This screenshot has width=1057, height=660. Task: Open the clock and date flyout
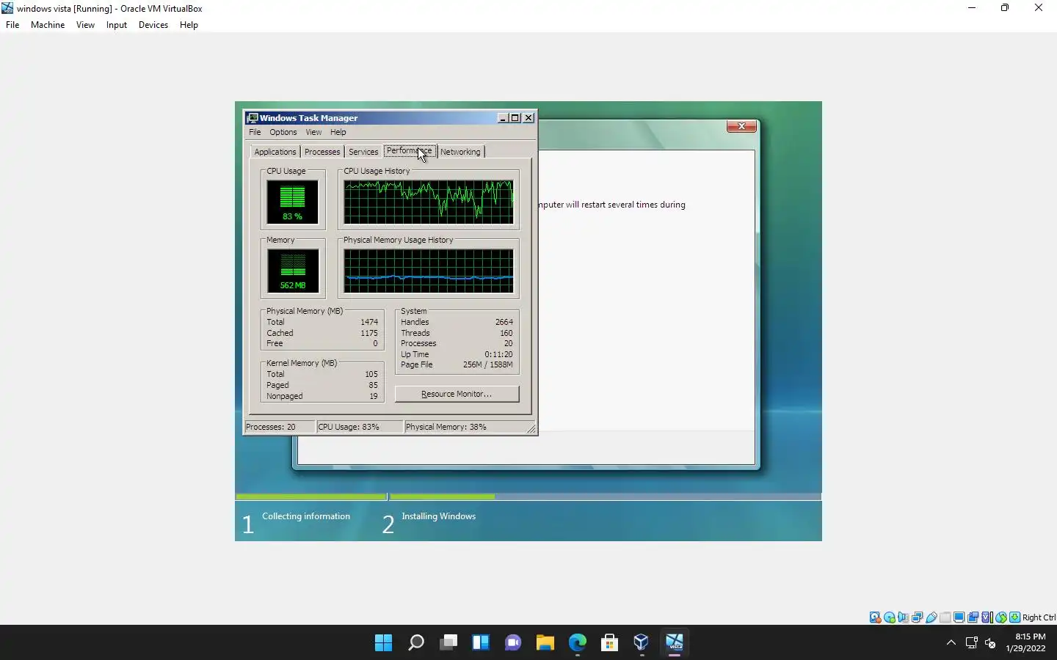pyautogui.click(x=1025, y=642)
